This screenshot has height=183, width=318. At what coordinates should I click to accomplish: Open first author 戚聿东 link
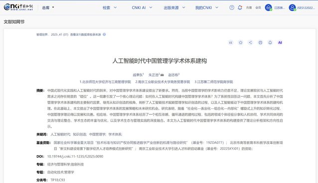[x=138, y=75]
